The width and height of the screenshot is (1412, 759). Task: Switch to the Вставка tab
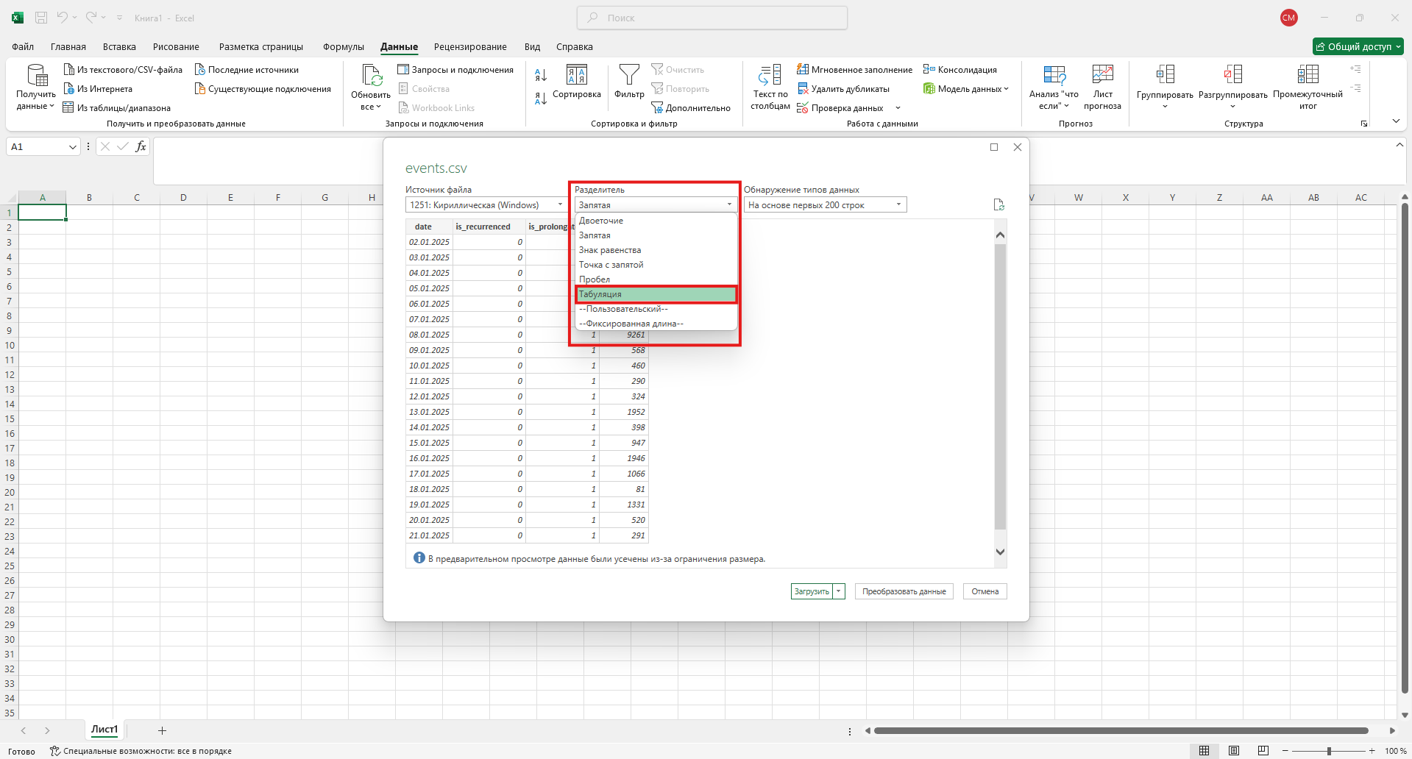[x=119, y=47]
